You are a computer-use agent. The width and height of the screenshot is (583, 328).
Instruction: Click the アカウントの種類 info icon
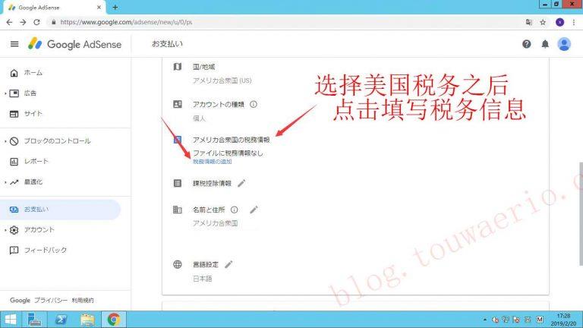[254, 105]
